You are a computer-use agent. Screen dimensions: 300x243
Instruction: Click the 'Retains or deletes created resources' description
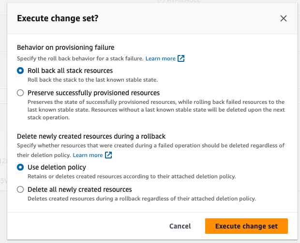(132, 176)
